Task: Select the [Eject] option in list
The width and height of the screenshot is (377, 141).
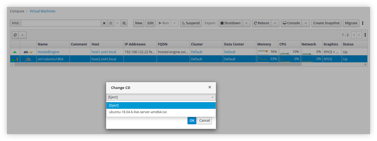Action: [x=161, y=105]
